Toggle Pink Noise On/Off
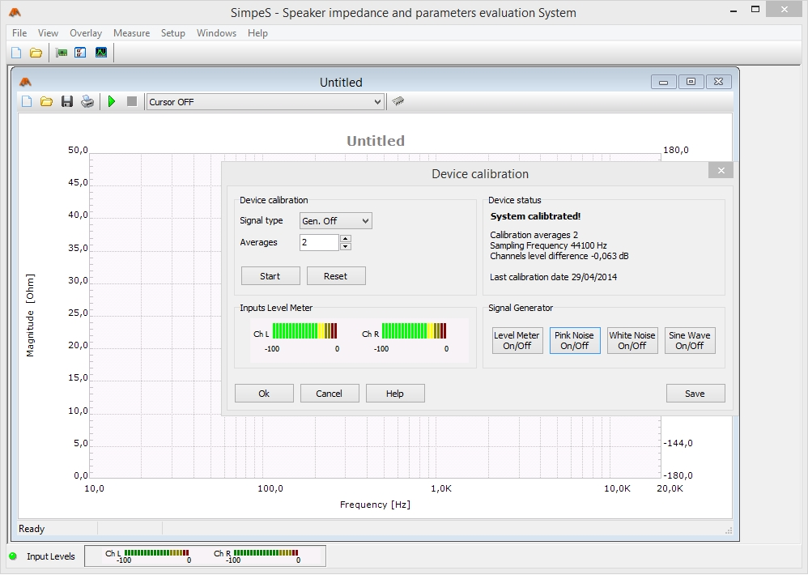Viewport: 808px width, 575px height. tap(575, 341)
